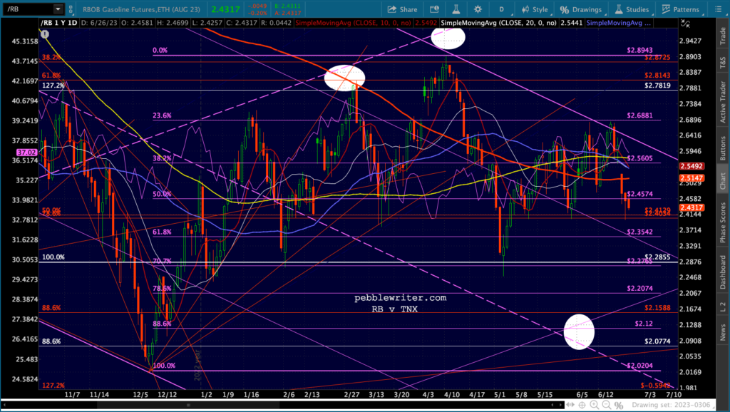The width and height of the screenshot is (730, 412).
Task: Click the Share button
Action: pos(402,9)
